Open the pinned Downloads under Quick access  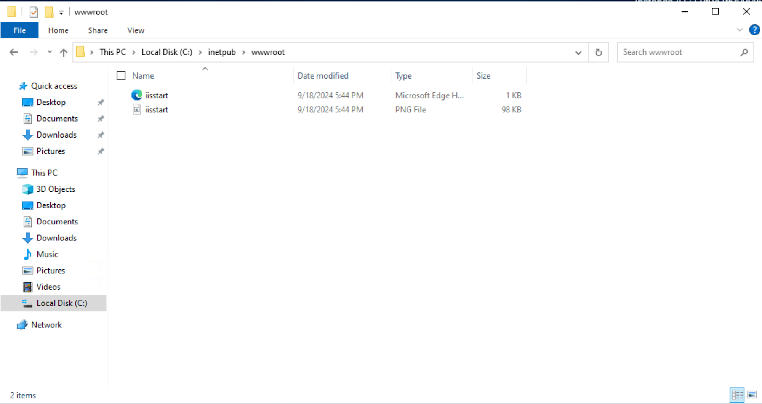point(56,135)
